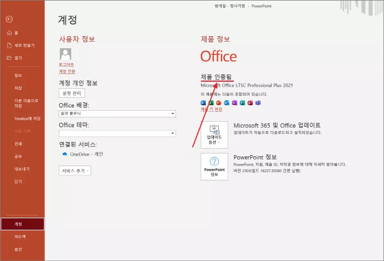
Task: Click the teal Publisher app icon
Action: (242, 103)
